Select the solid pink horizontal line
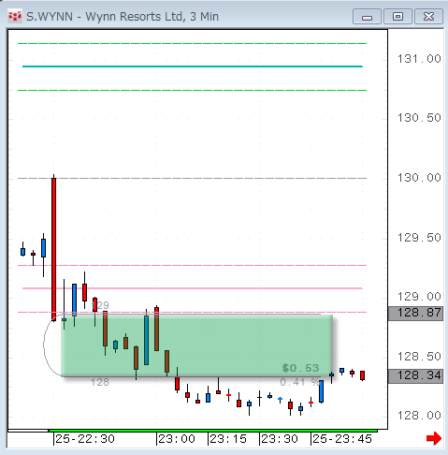 tap(193, 288)
